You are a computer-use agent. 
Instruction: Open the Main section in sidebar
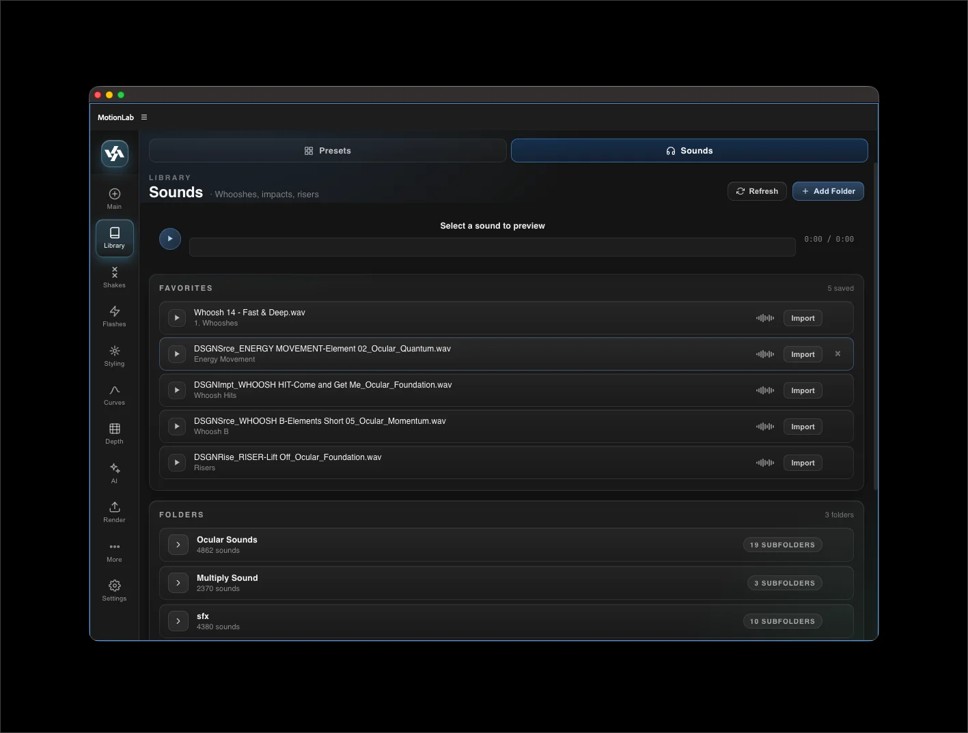point(115,199)
